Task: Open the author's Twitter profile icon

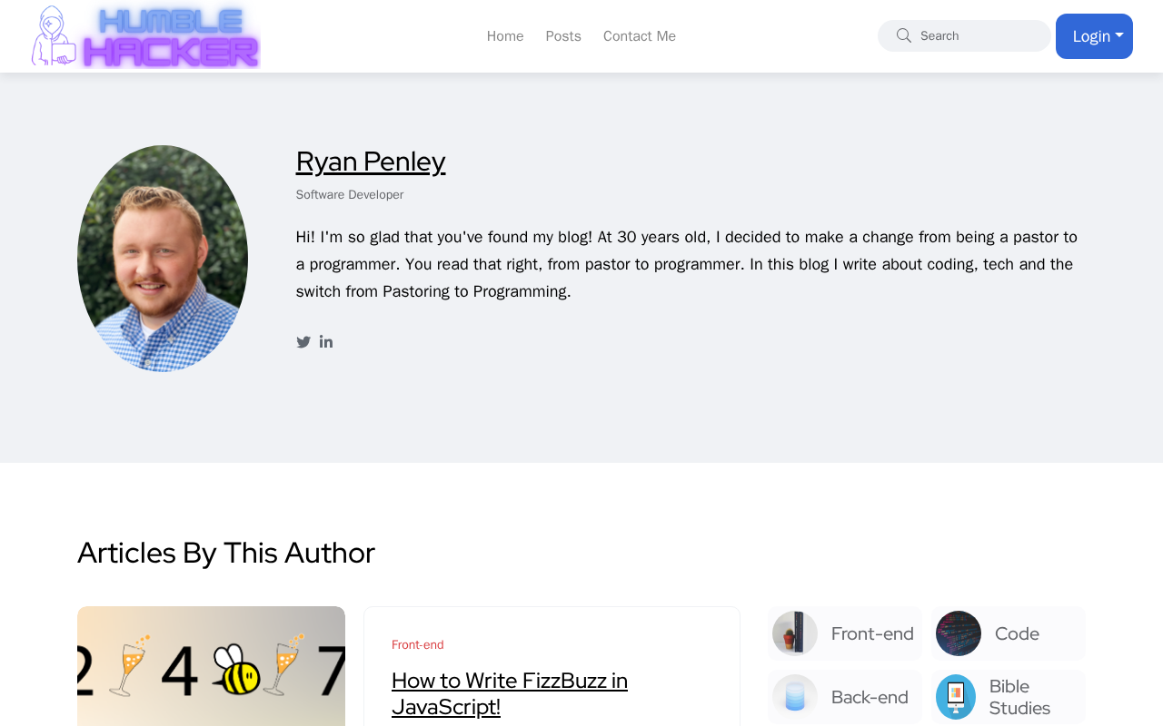Action: click(303, 342)
